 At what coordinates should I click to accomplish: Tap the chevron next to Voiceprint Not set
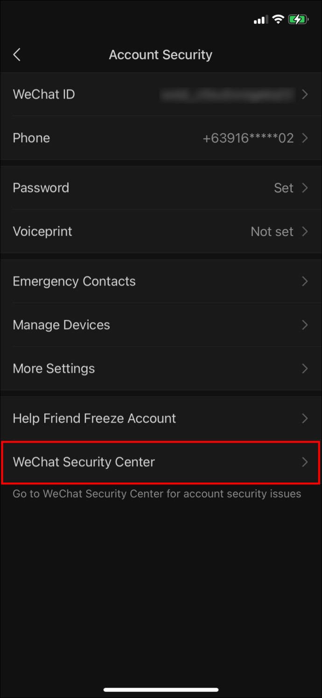pyautogui.click(x=305, y=231)
